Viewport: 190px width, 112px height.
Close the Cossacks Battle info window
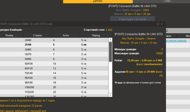click(162, 24)
